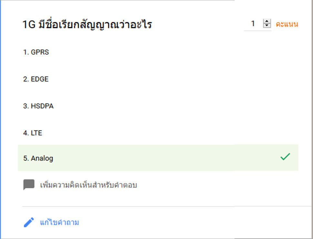This screenshot has width=313, height=239.
Task: Select answer option "3. HSDPA"
Action: (x=38, y=106)
